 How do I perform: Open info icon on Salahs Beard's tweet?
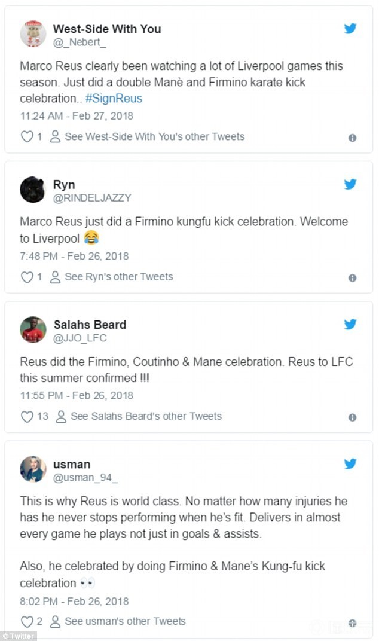coord(352,417)
